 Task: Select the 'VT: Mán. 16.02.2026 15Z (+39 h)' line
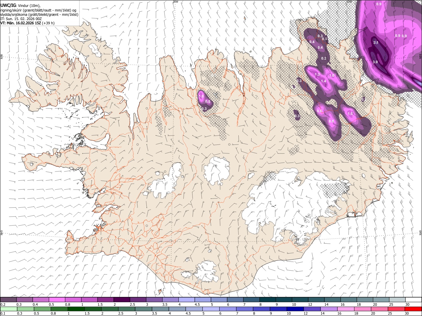(x=28, y=23)
